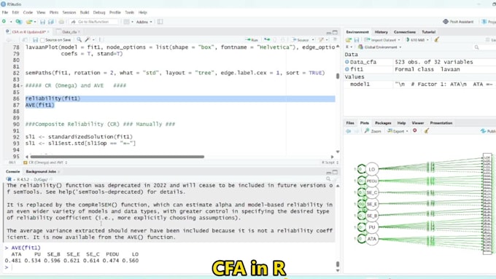
Task: Clear console with the broom icon
Action: tap(336, 179)
